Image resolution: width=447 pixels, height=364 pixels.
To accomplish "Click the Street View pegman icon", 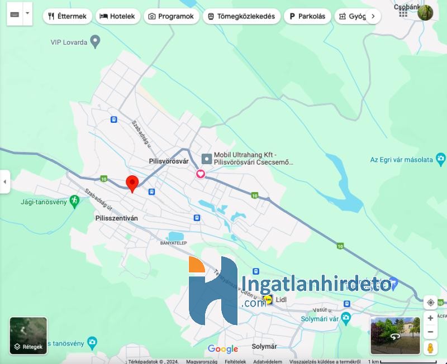I will [430, 348].
